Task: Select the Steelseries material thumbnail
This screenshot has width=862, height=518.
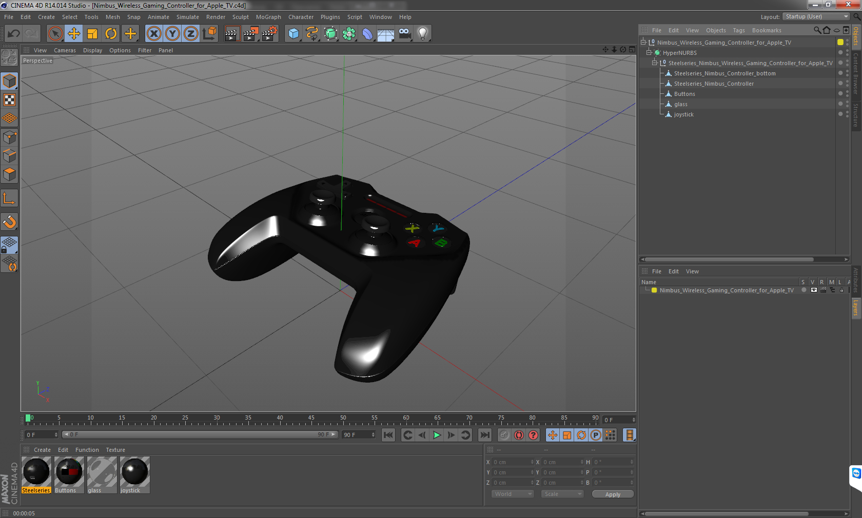Action: [x=36, y=472]
